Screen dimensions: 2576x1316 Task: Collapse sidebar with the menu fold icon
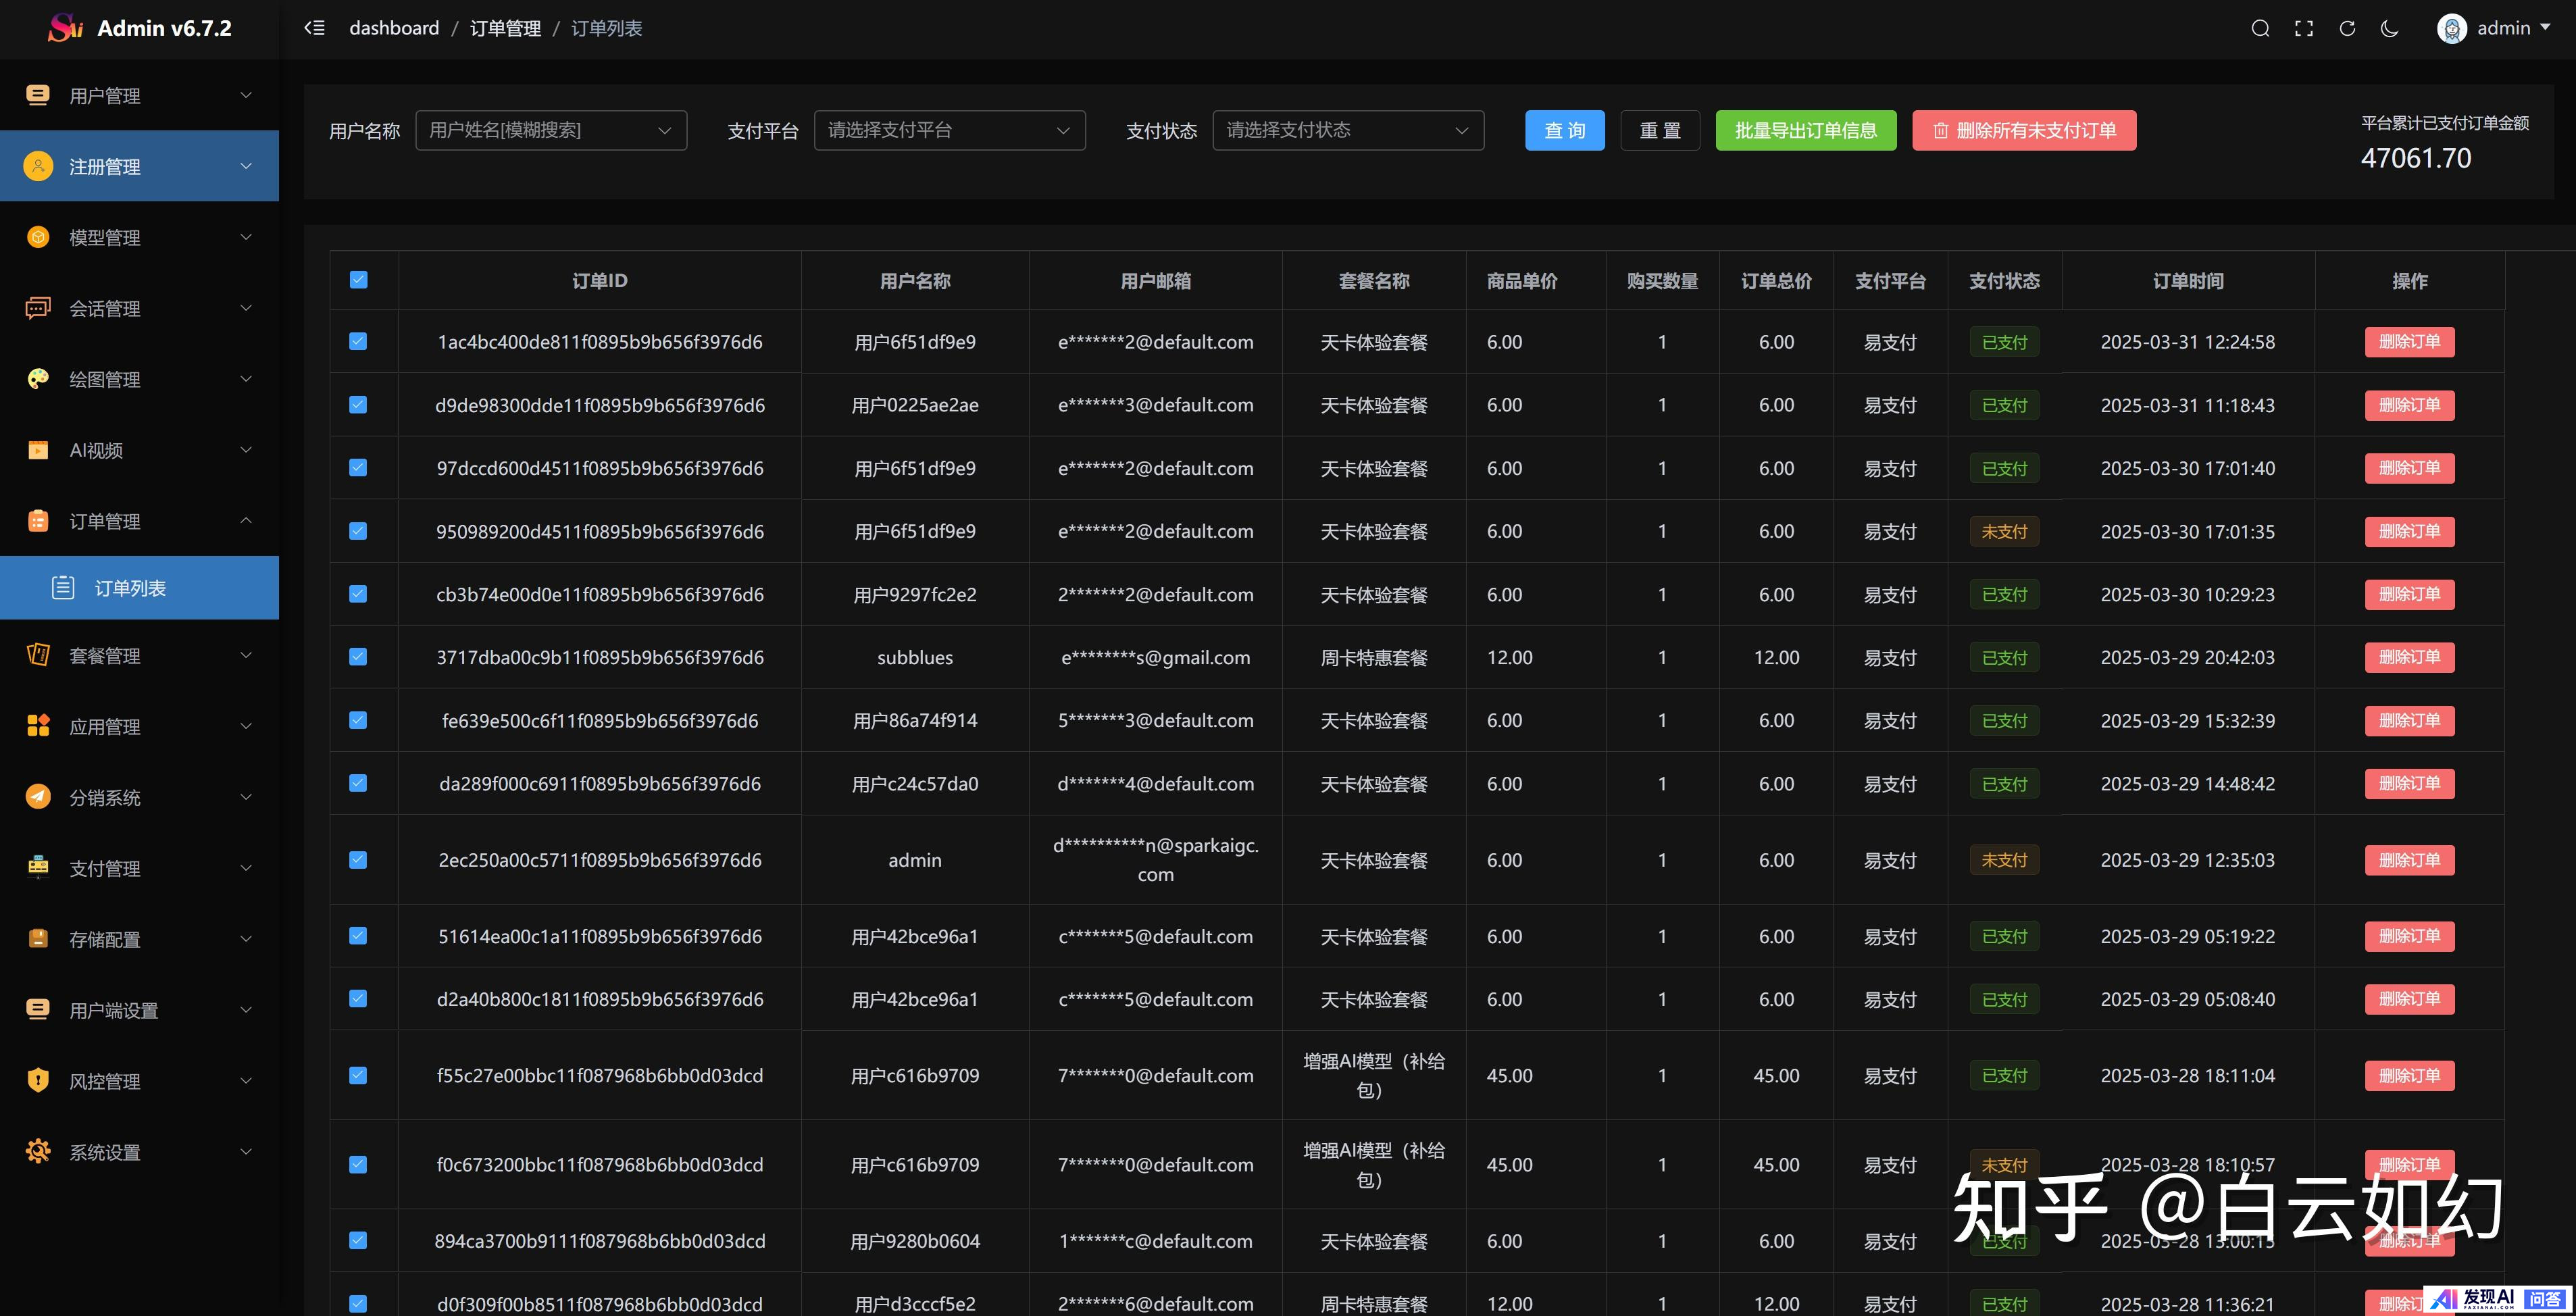pyautogui.click(x=314, y=28)
